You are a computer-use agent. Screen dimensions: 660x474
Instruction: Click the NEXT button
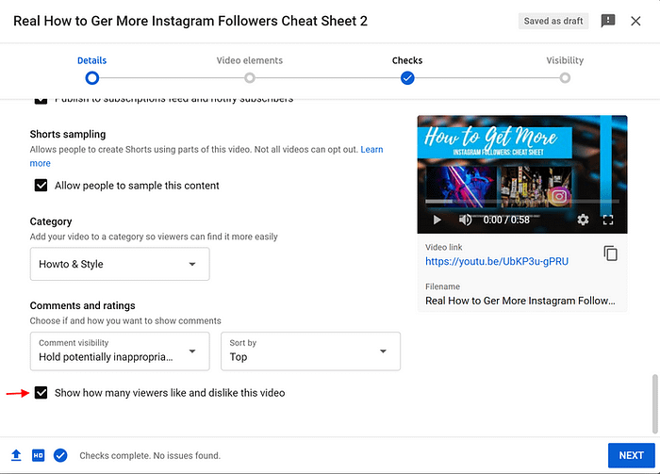631,455
